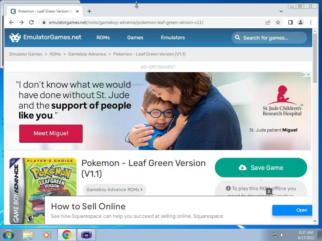Open the Gameboy Advance ROMs category pill
The height and width of the screenshot is (241, 322).
pos(114,190)
